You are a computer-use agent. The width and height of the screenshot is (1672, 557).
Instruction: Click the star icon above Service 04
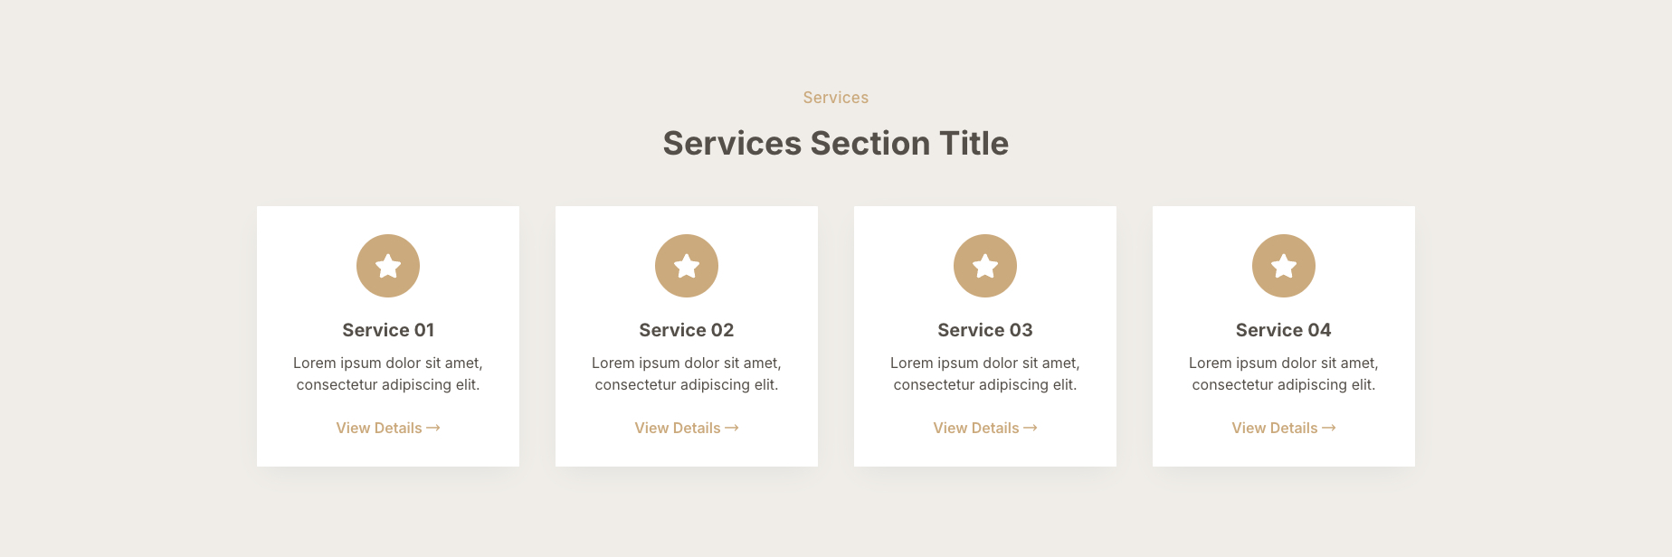click(x=1284, y=266)
